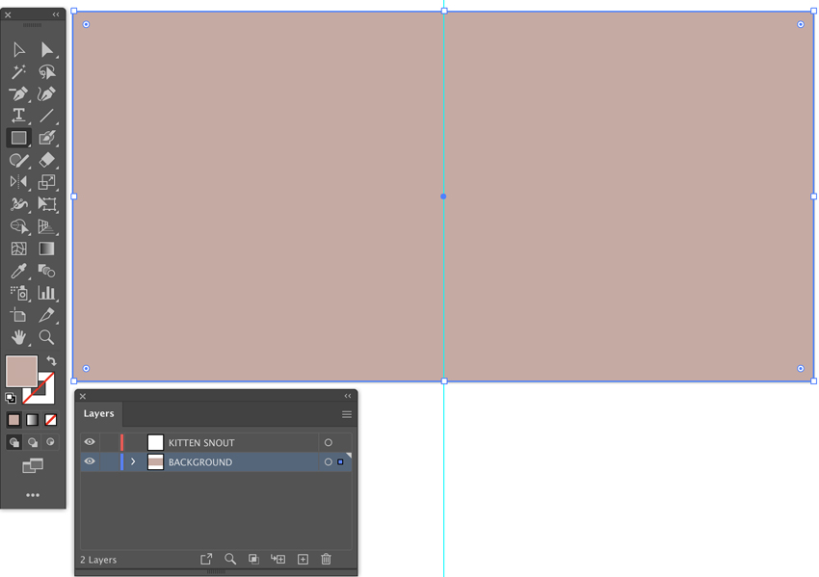This screenshot has width=819, height=577.
Task: Apply Gradient mode button
Action: [x=33, y=420]
